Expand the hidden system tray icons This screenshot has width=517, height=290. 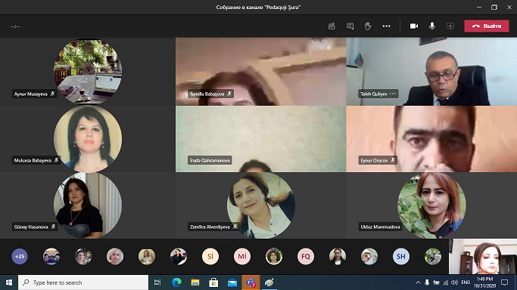click(418, 282)
